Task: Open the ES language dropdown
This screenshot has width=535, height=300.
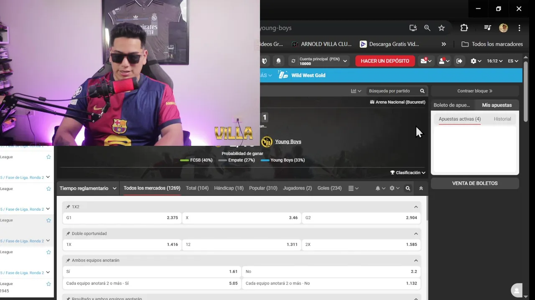Action: click(x=513, y=61)
